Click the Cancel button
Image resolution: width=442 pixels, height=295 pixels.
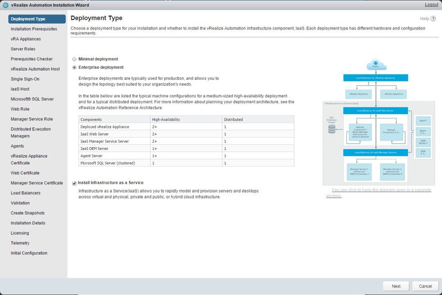(x=425, y=286)
